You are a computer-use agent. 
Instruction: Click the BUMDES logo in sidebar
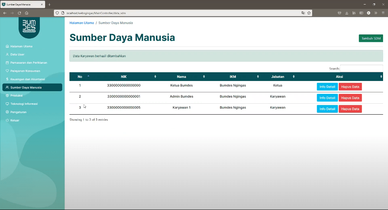click(29, 26)
